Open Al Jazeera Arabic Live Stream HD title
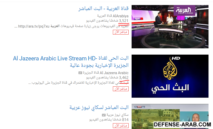Screen dimensions: 213x129 [71, 62]
